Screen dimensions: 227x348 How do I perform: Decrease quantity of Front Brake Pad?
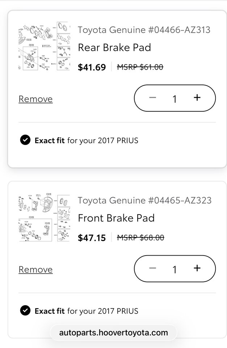click(x=152, y=268)
